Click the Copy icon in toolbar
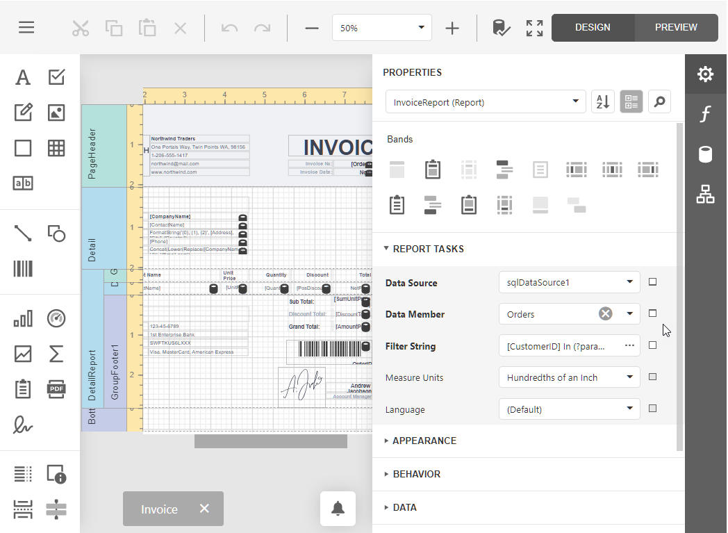Image resolution: width=728 pixels, height=533 pixels. pyautogui.click(x=114, y=28)
